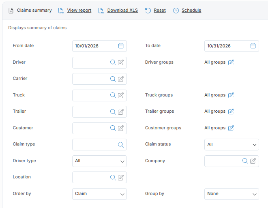The image size is (268, 208).
Task: Search for a location using the magnifier icon
Action: (x=113, y=178)
